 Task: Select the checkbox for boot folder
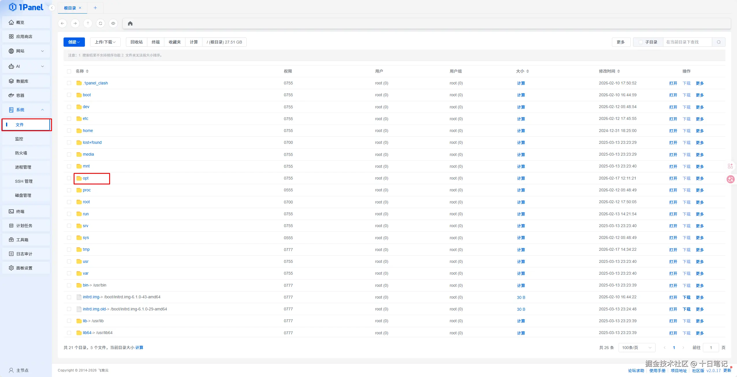tap(69, 95)
